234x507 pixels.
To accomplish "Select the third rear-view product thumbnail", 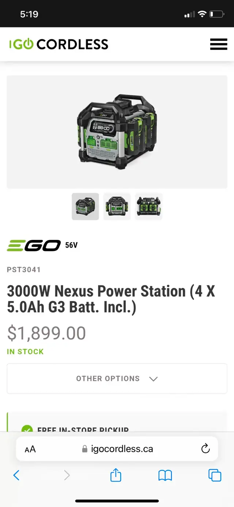I will pyautogui.click(x=148, y=206).
